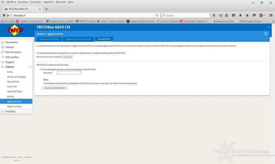Screen dimensions: 275x164
Task: Open the Modifica menu
Action: pyautogui.click(x=11, y=2)
